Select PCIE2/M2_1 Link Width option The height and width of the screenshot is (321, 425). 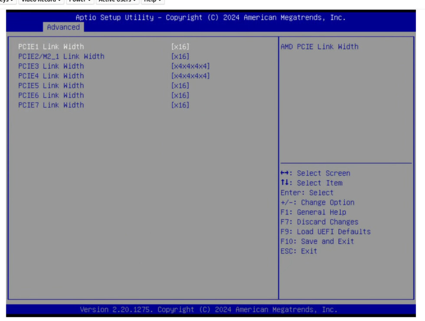click(61, 56)
